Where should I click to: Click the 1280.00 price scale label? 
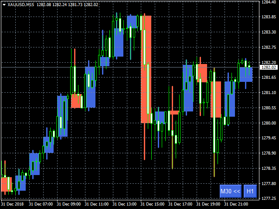pos(269,123)
